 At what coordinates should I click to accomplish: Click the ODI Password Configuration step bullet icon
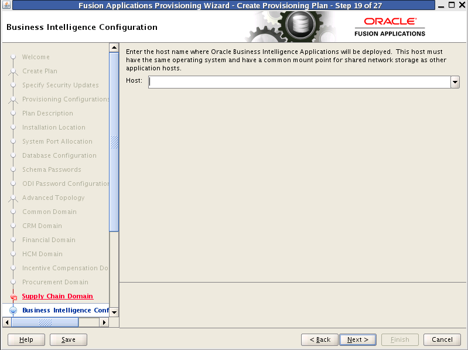[x=13, y=184]
